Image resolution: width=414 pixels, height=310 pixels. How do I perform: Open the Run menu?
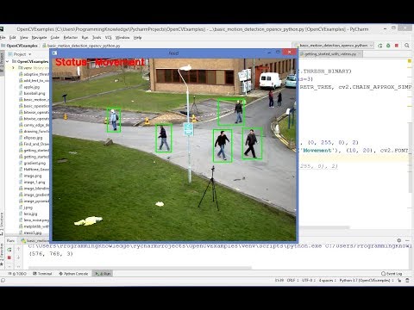click(85, 38)
